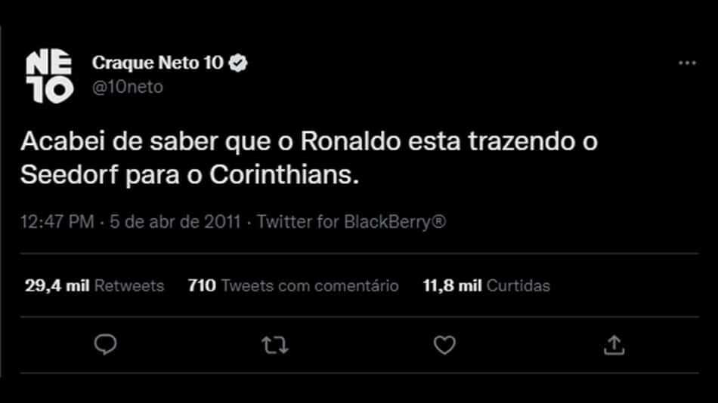Open the Twitter for BlackBerry source link
The height and width of the screenshot is (403, 718).
click(351, 222)
